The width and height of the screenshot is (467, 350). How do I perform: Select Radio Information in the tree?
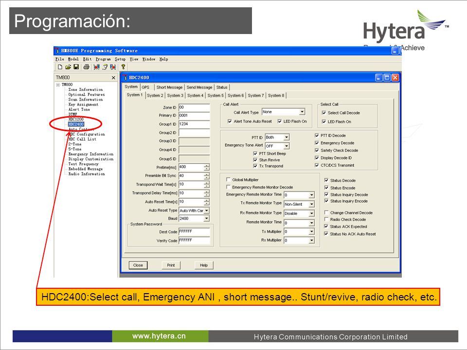click(87, 174)
